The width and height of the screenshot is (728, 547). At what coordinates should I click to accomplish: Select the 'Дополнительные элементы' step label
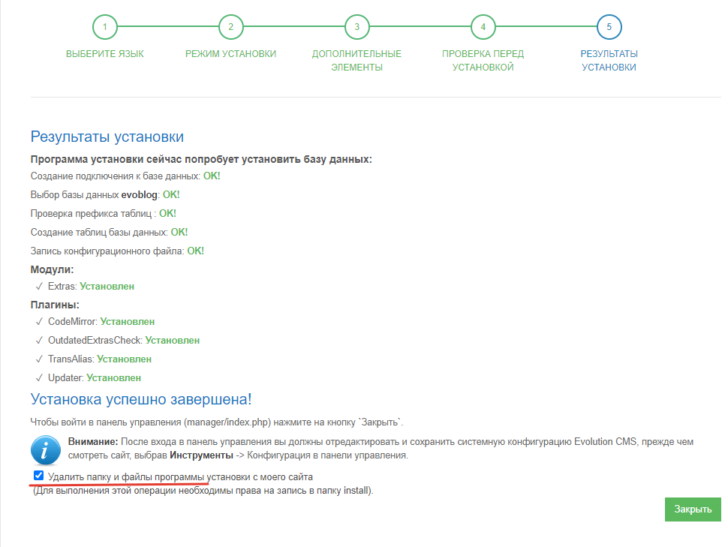(356, 61)
